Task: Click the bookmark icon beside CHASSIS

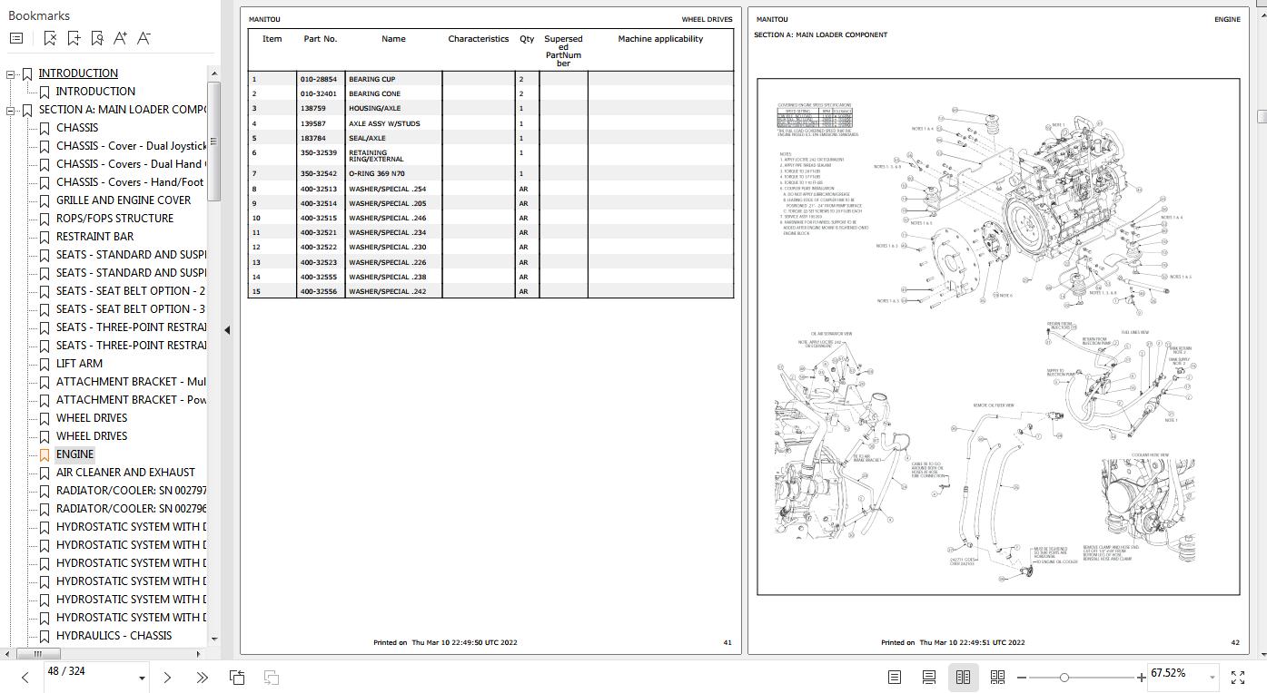Action: point(45,128)
